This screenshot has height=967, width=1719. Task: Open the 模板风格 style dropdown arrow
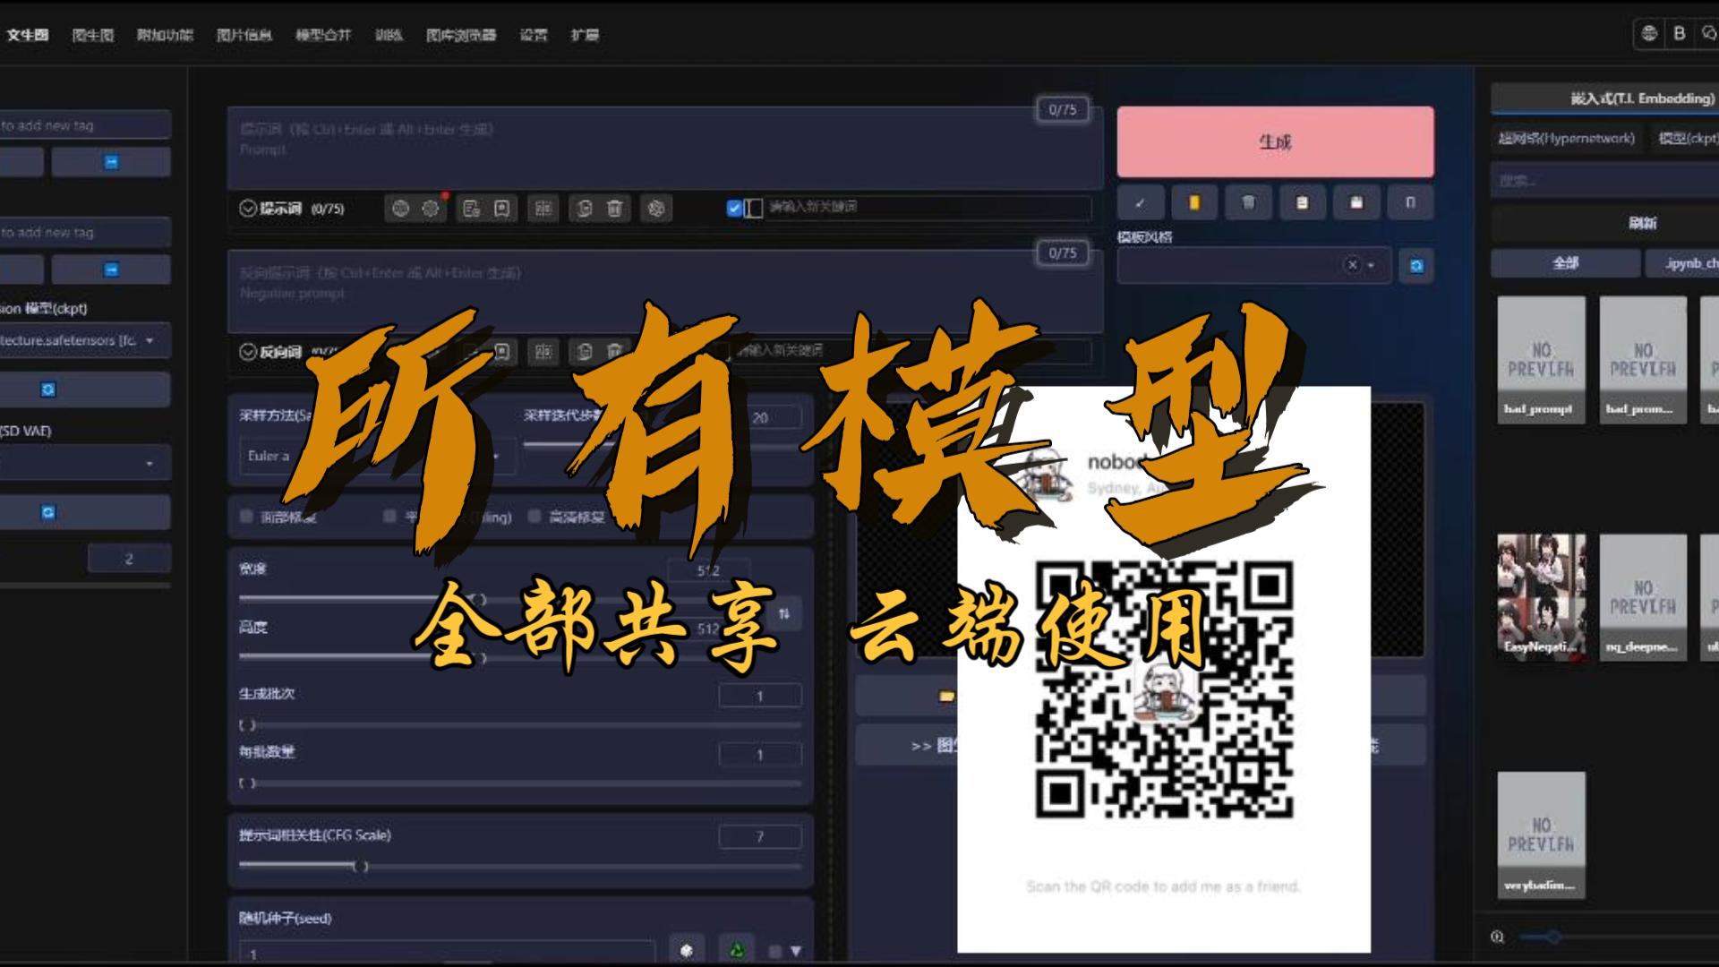[1373, 265]
